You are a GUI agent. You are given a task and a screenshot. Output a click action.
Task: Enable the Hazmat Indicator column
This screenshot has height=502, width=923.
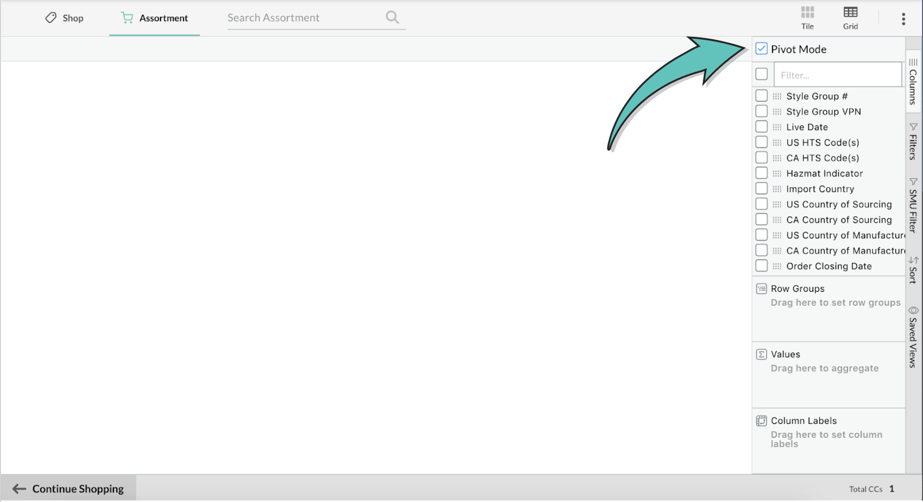tap(762, 172)
